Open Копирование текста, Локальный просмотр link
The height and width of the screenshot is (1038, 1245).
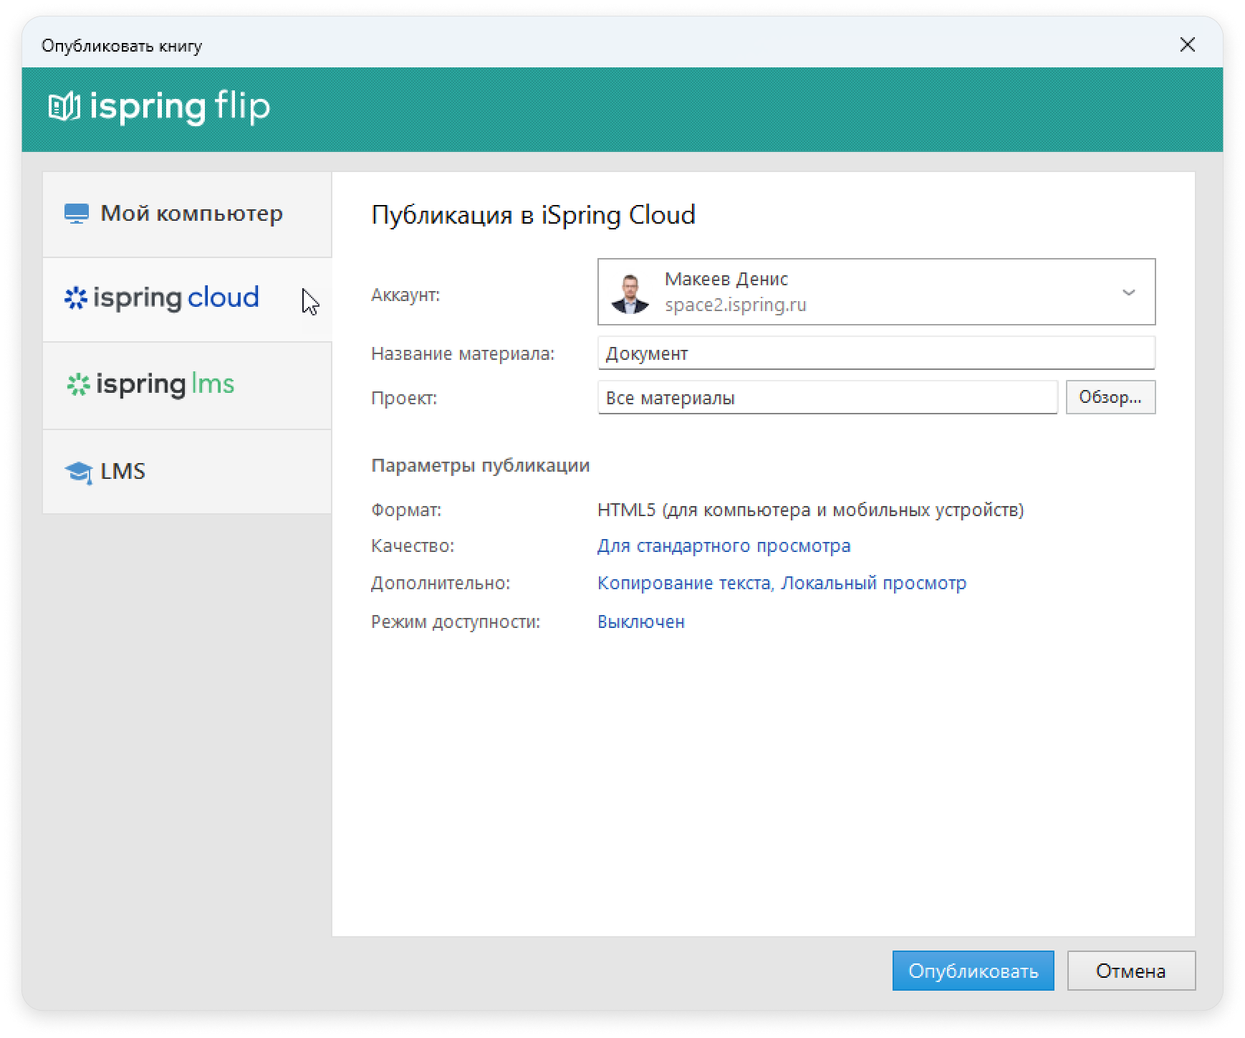coord(782,584)
